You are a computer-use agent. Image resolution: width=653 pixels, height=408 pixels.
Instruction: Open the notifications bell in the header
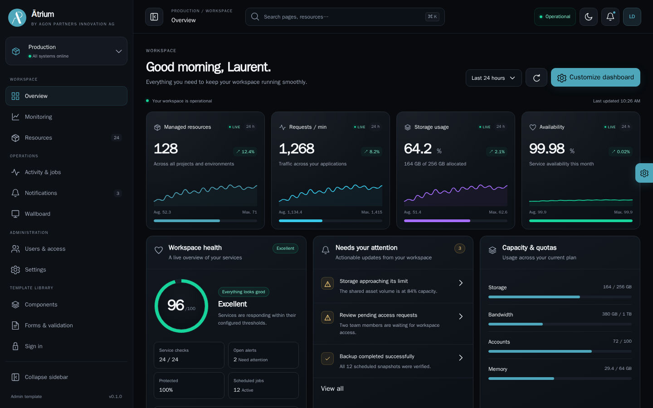pos(610,17)
